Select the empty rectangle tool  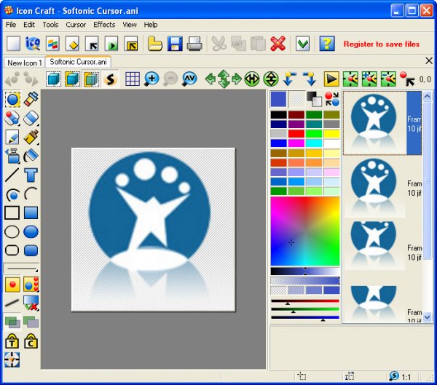point(12,213)
